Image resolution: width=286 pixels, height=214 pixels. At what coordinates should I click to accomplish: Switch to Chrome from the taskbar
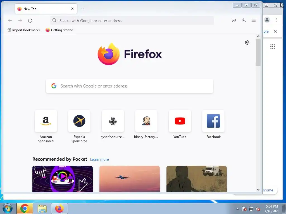(x=25, y=208)
